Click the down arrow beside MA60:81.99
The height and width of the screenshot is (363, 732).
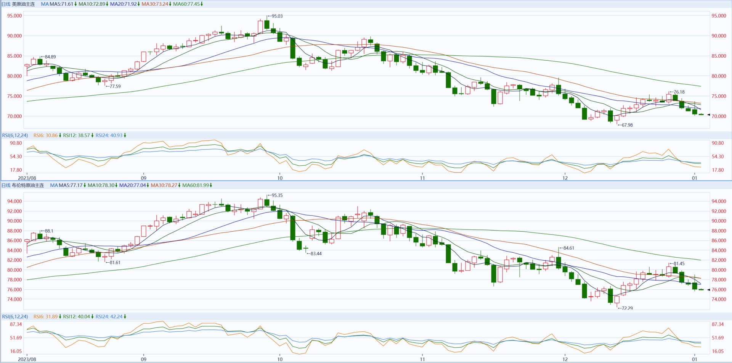[211, 186]
